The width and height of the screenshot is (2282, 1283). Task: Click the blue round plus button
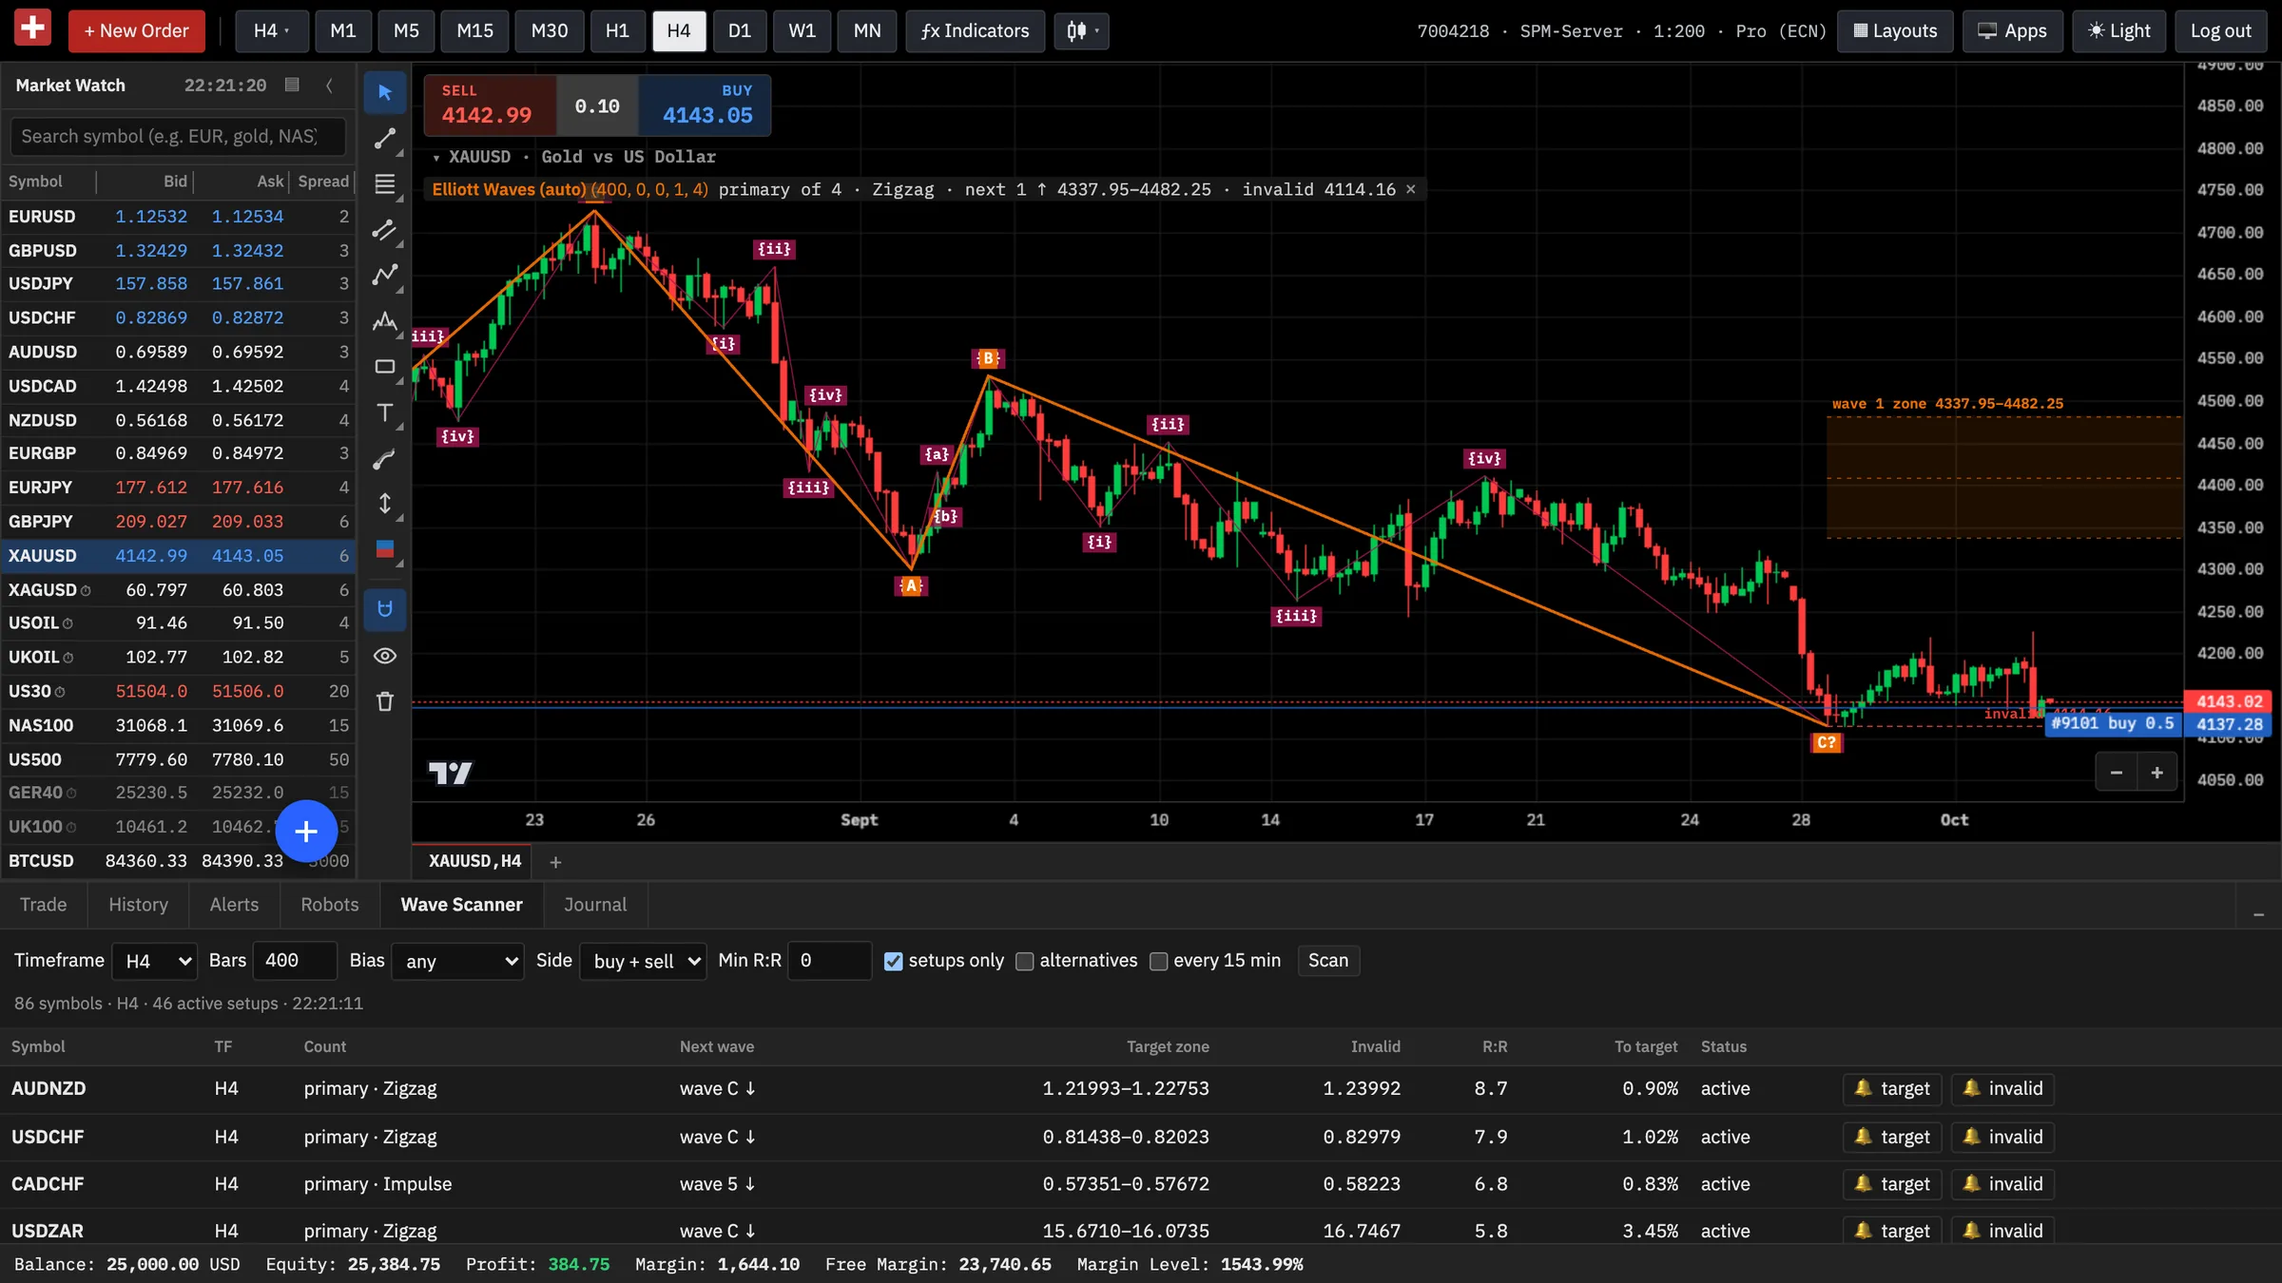tap(306, 832)
